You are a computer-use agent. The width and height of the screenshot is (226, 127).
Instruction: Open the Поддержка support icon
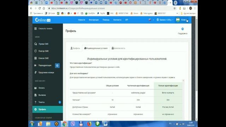(x=183, y=31)
